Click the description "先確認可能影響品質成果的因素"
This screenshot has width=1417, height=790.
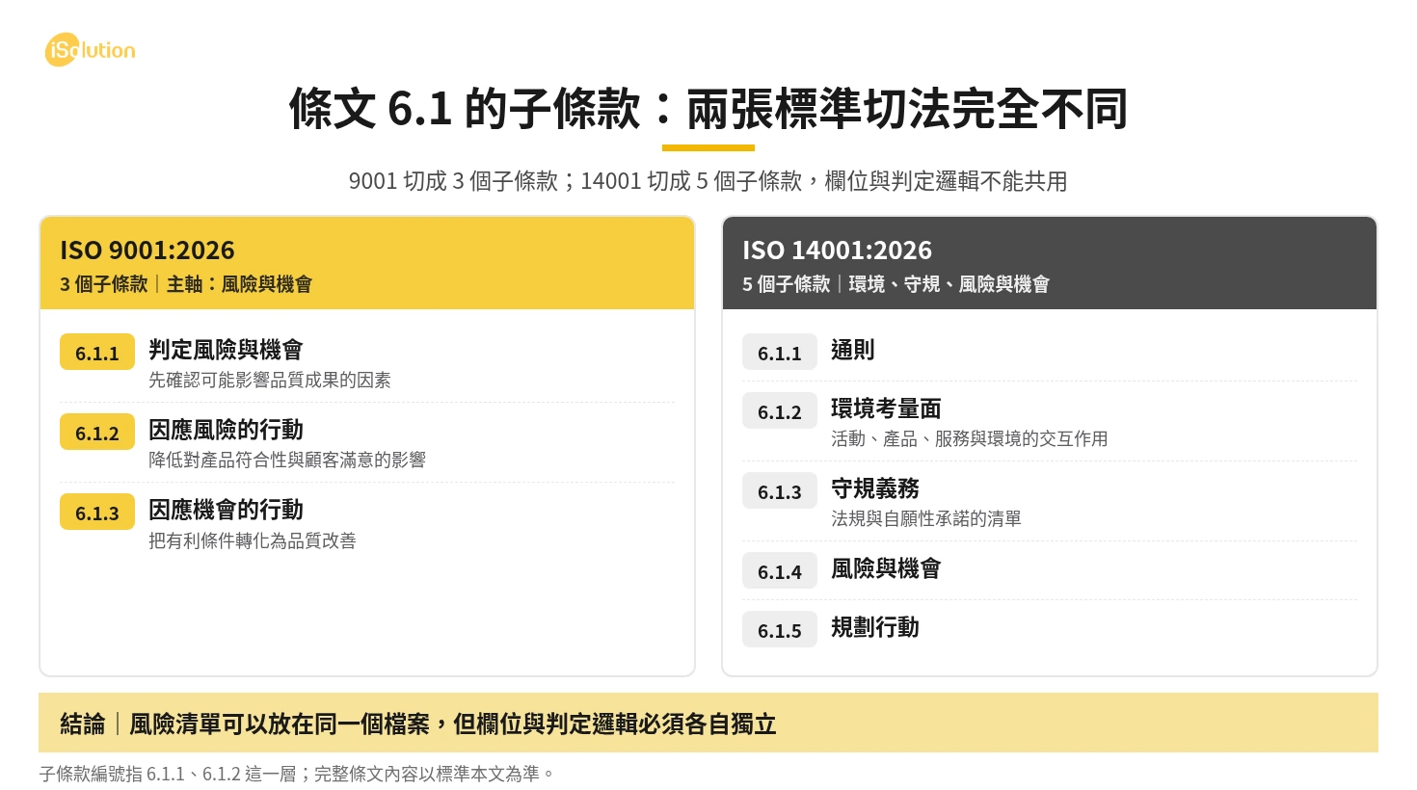click(270, 381)
